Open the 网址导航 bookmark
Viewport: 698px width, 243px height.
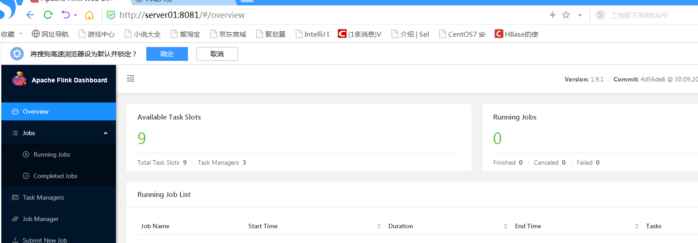(x=51, y=34)
